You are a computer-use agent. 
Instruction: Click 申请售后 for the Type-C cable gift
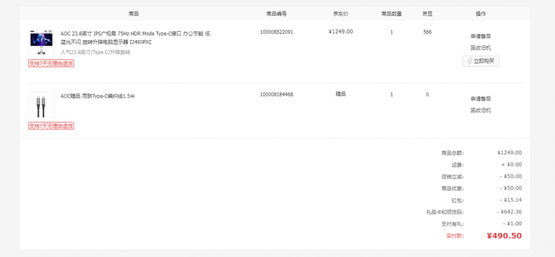(x=480, y=99)
